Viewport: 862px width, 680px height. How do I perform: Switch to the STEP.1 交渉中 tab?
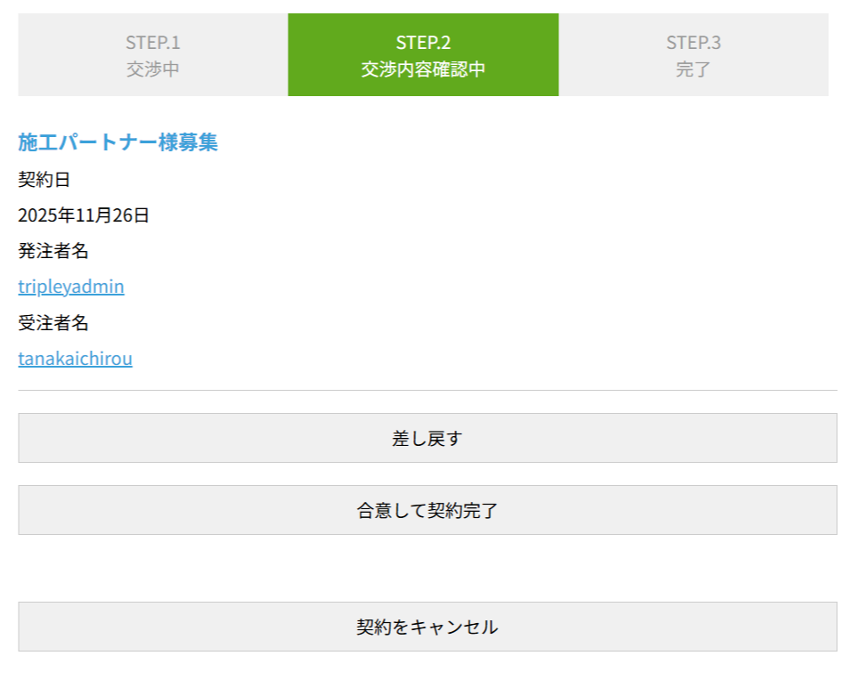coord(152,54)
